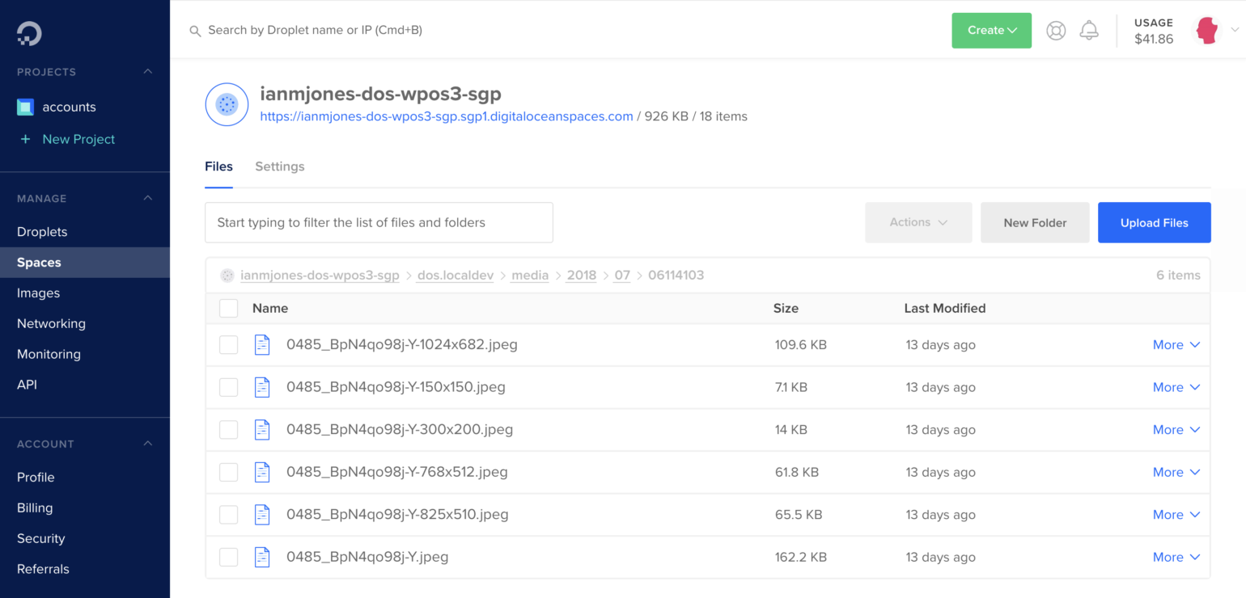Open More menu for 768x512.jpeg
This screenshot has width=1246, height=598.
(x=1176, y=472)
